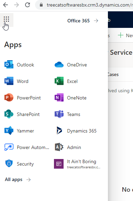The width and height of the screenshot is (133, 201).
Task: Choose the SharePoint label
Action: tap(28, 114)
